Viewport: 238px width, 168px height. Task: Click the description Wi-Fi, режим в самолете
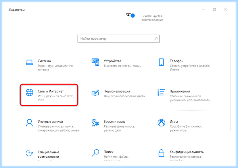[x=56, y=98]
